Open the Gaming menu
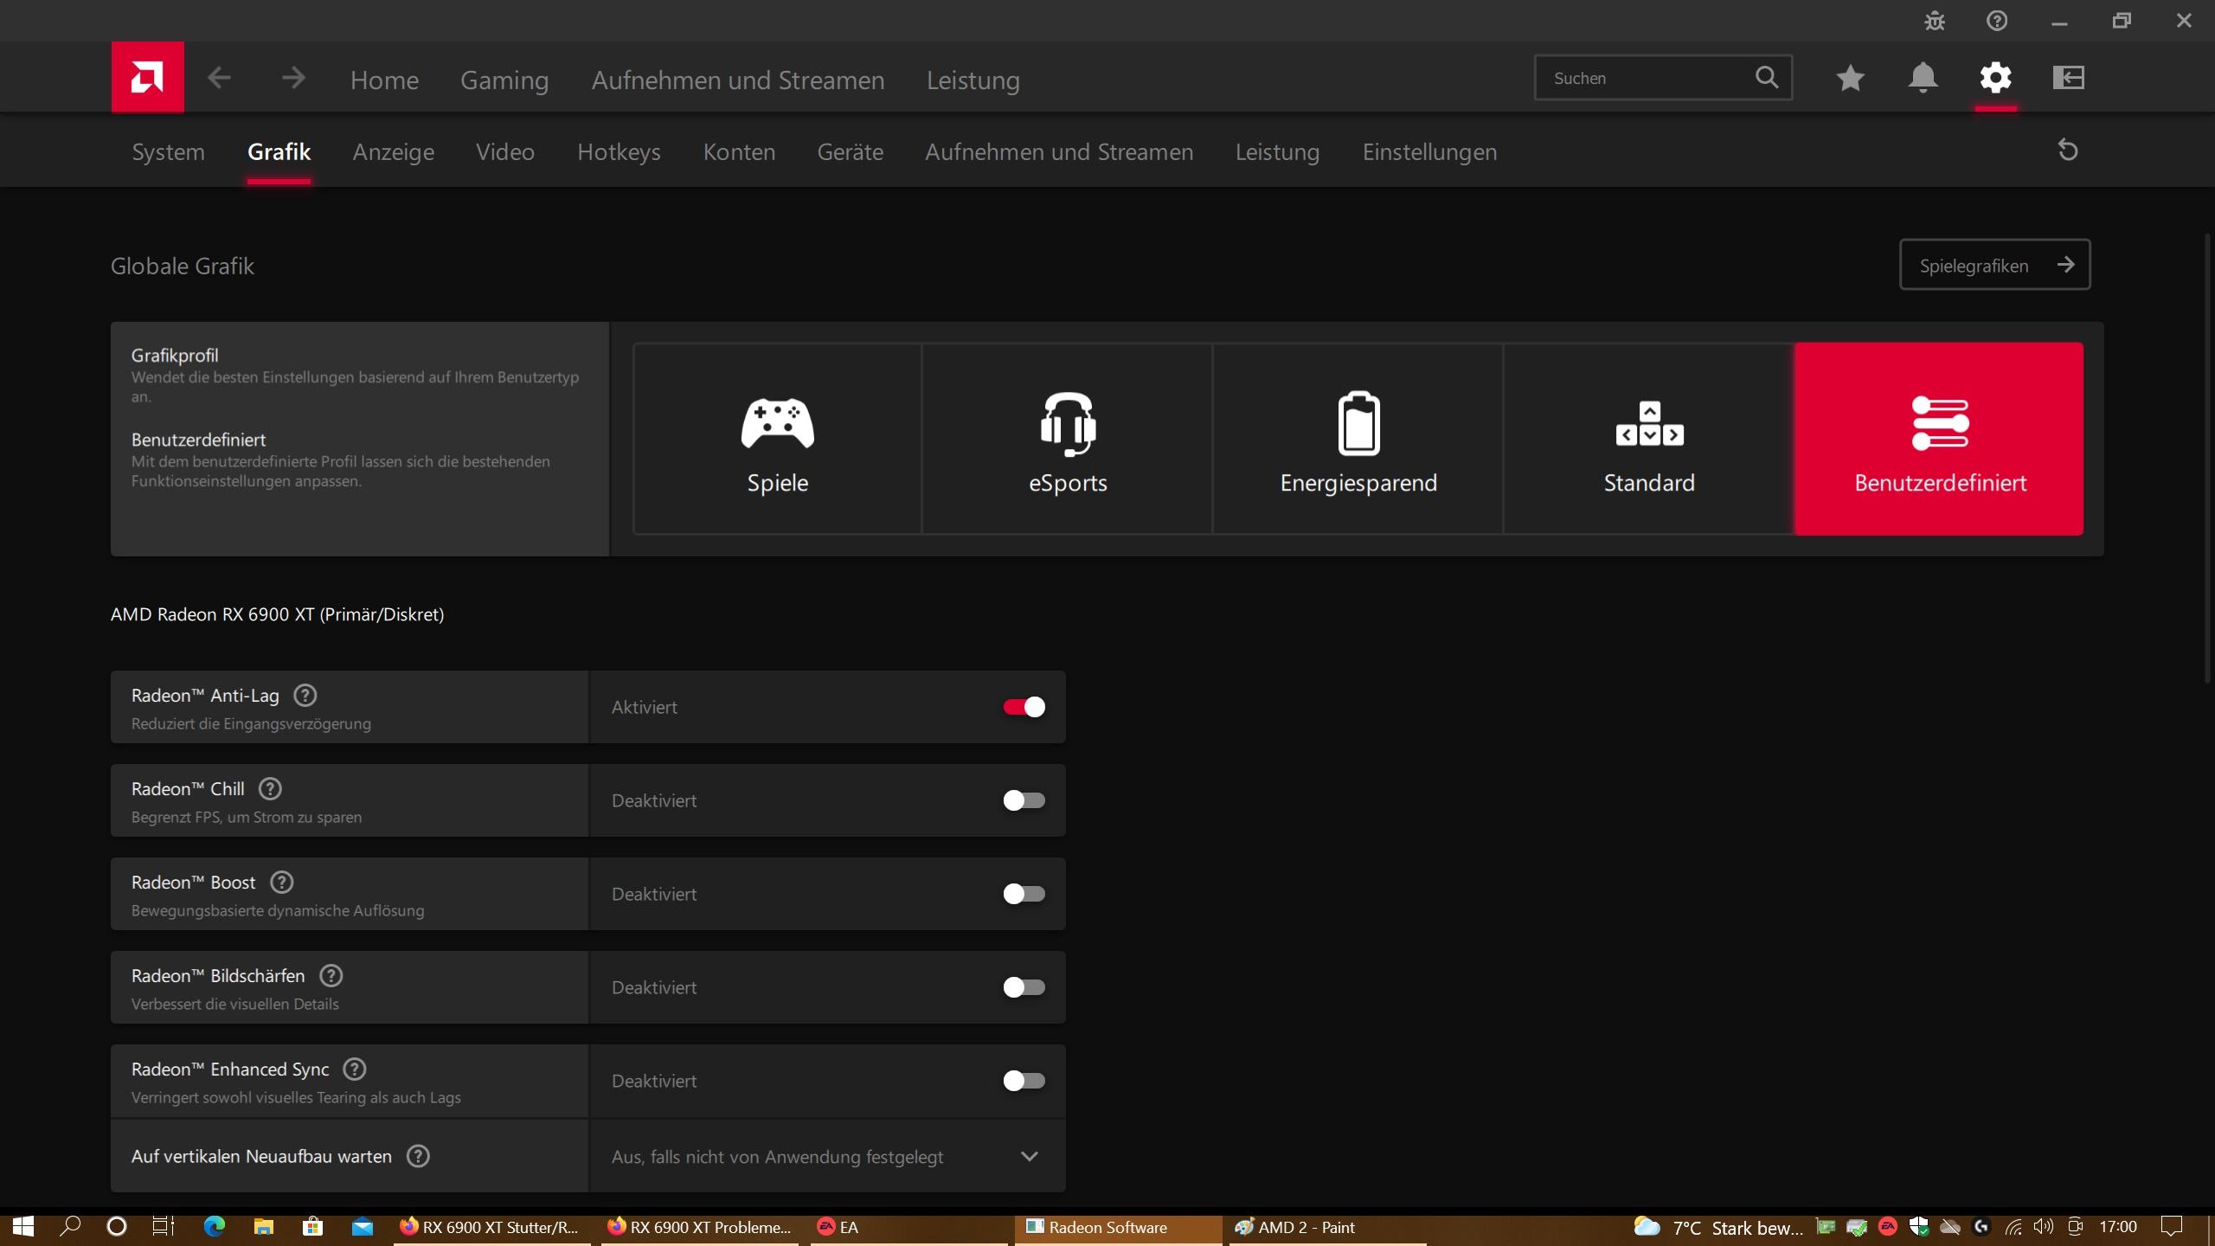2215x1246 pixels. tap(504, 80)
